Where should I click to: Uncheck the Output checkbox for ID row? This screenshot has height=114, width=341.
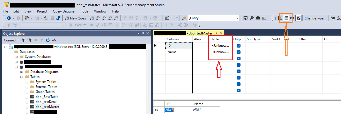[239, 46]
